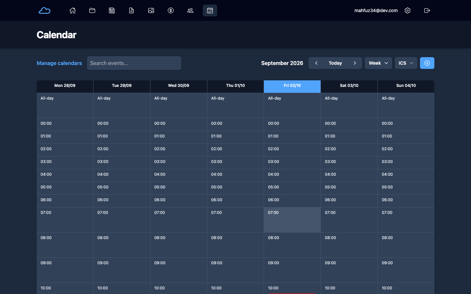Select the highlighted Fri 02/10 header
The width and height of the screenshot is (471, 294).
[x=292, y=87]
